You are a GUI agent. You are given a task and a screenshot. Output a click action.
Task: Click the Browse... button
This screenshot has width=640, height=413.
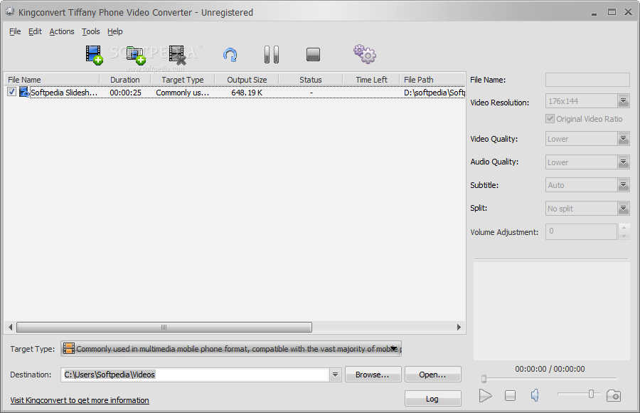373,375
